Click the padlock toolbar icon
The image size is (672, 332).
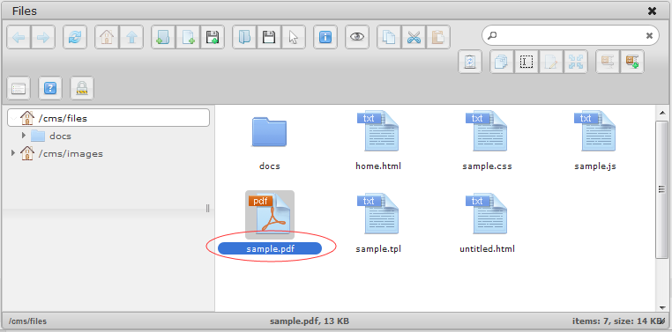point(82,88)
